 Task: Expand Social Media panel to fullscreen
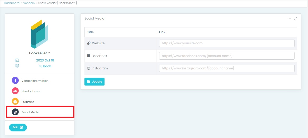(295, 18)
